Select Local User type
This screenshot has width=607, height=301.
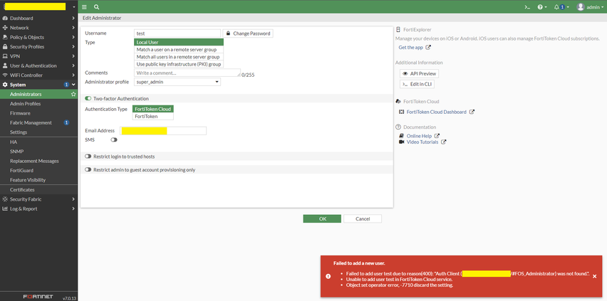179,43
